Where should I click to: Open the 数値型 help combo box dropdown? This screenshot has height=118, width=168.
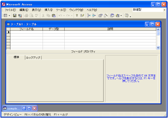point(165,10)
